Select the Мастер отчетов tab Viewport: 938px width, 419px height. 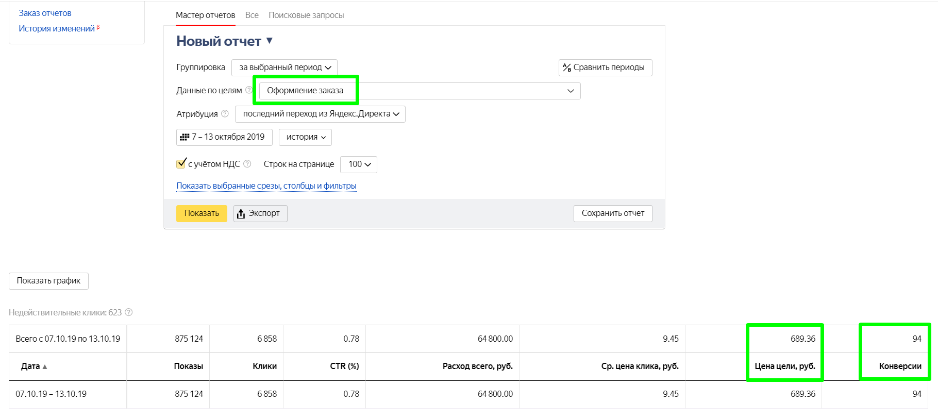coord(205,15)
